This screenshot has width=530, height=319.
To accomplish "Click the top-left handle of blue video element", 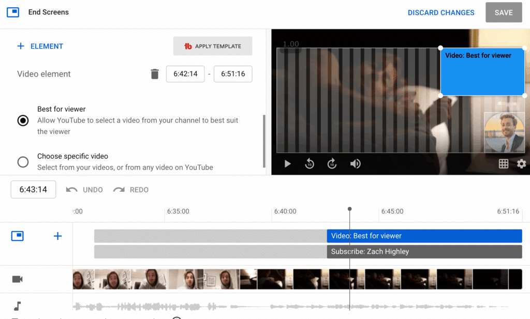I will point(440,48).
